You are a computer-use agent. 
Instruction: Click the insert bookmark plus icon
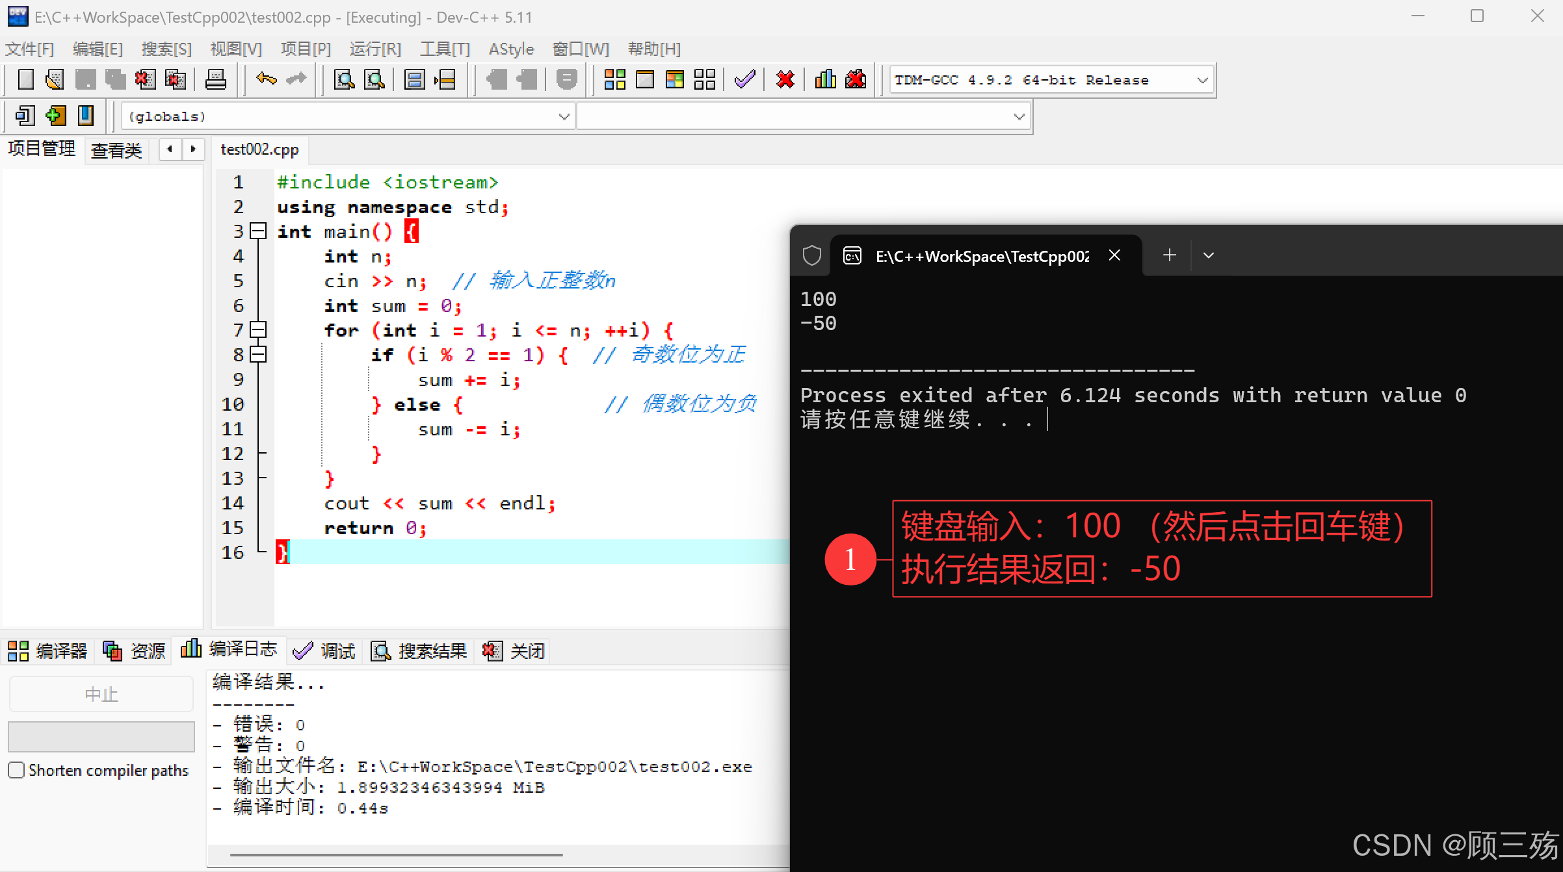click(56, 116)
